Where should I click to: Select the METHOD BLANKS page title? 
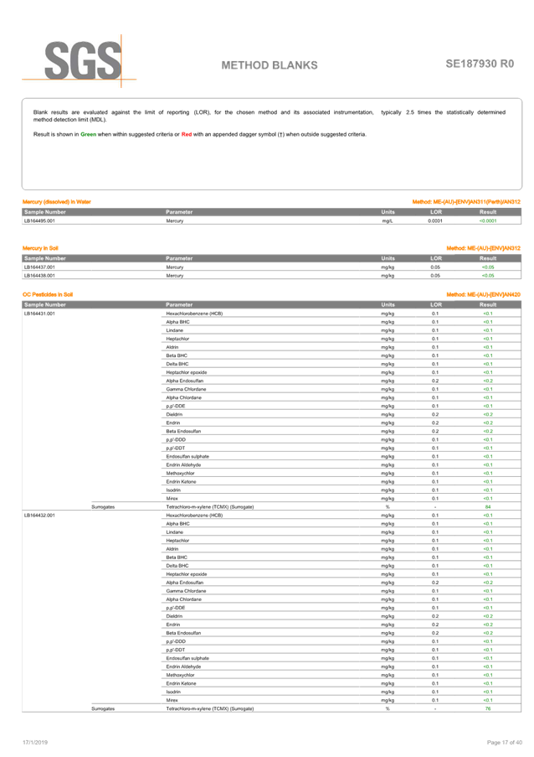(x=270, y=65)
